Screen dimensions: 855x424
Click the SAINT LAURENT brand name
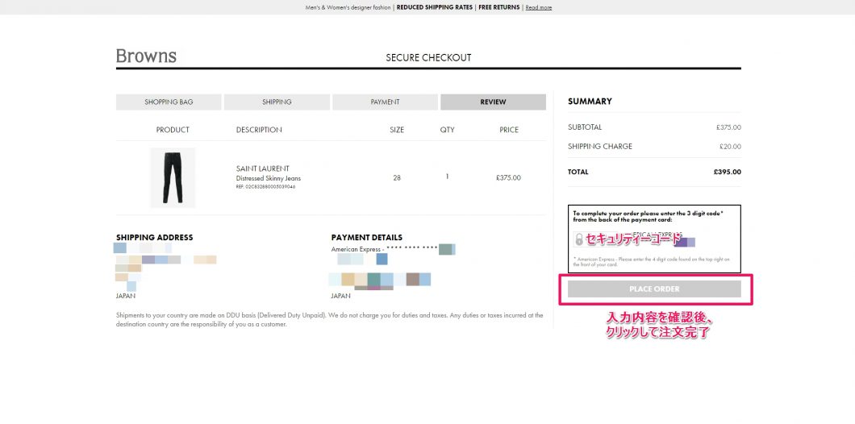[263, 168]
